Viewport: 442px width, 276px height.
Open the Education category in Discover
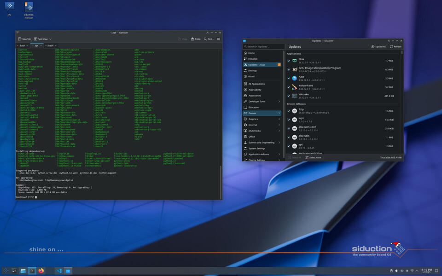pyautogui.click(x=262, y=107)
